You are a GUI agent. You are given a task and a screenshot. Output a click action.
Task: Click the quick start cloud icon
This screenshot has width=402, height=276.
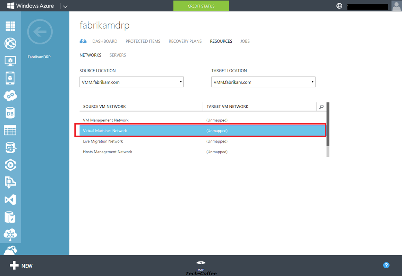[x=83, y=41]
